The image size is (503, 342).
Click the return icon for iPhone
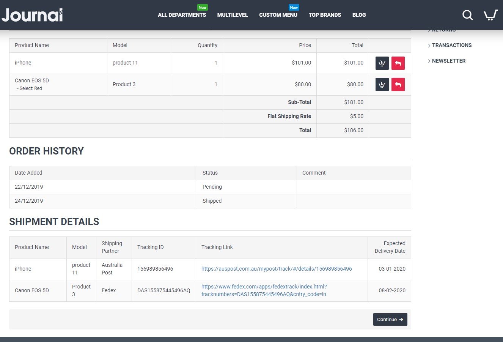398,63
